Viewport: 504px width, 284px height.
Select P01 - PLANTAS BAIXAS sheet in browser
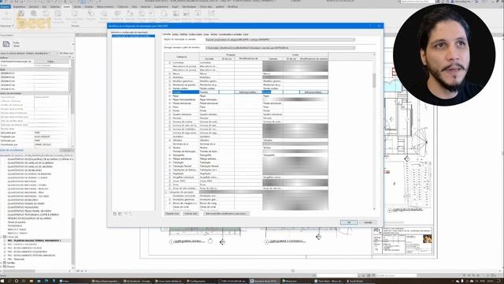(35, 241)
